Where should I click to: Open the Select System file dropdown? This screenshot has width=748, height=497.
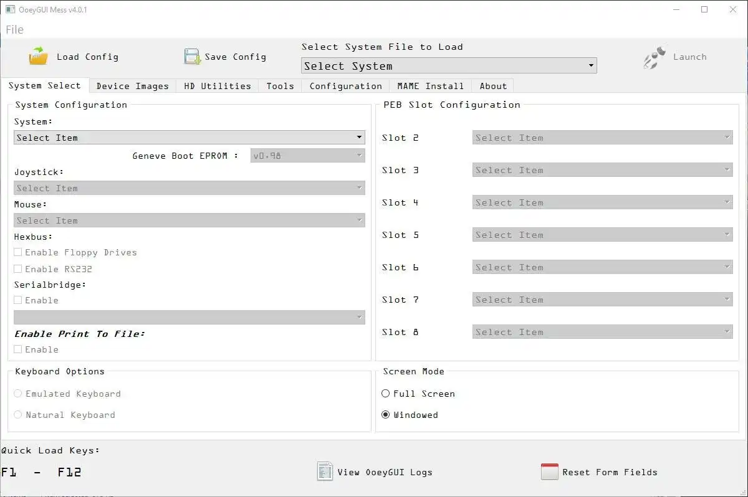449,65
